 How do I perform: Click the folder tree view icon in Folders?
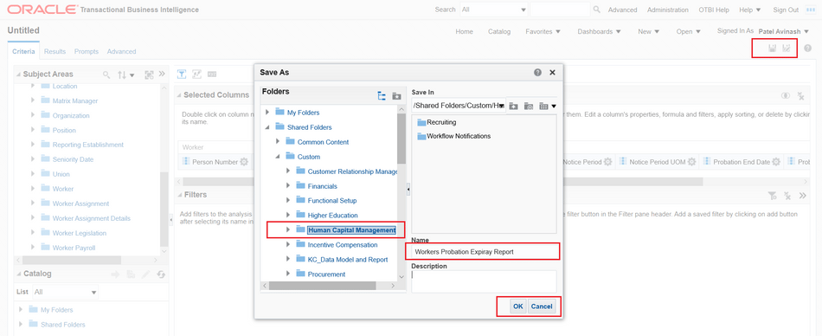[382, 96]
